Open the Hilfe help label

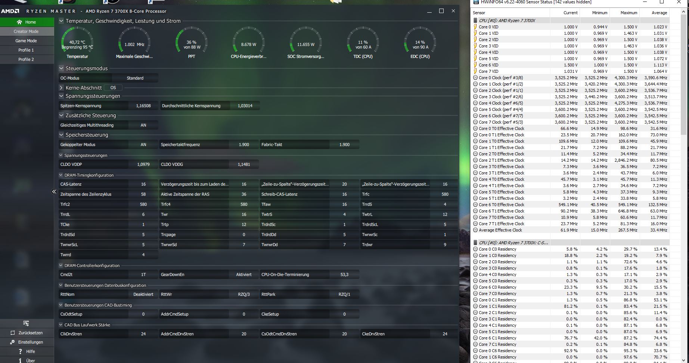coord(31,351)
